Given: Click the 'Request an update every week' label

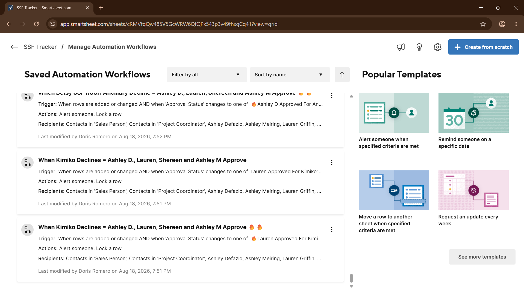Looking at the screenshot, I should 468,220.
